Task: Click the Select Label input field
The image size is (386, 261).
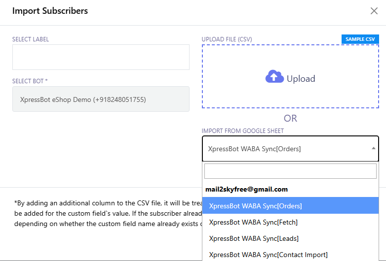Action: tap(101, 57)
